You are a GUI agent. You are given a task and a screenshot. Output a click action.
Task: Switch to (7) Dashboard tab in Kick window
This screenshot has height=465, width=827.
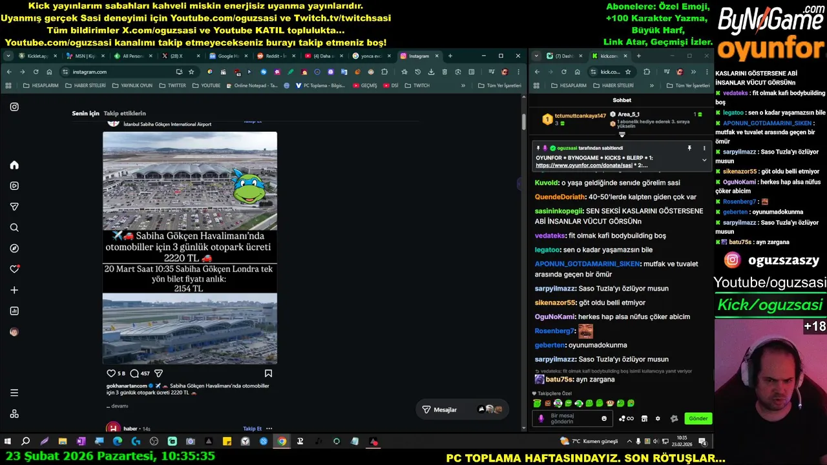pos(565,56)
